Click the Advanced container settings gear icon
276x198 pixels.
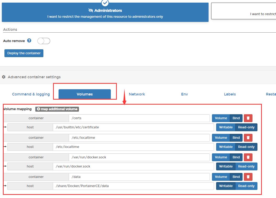click(x=4, y=77)
